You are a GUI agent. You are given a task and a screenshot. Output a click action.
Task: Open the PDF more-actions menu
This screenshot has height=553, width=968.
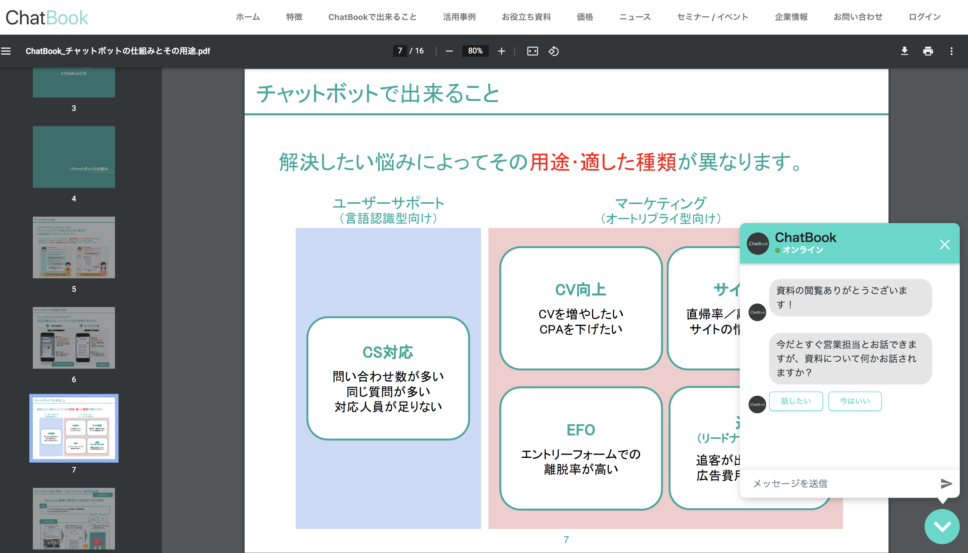951,51
